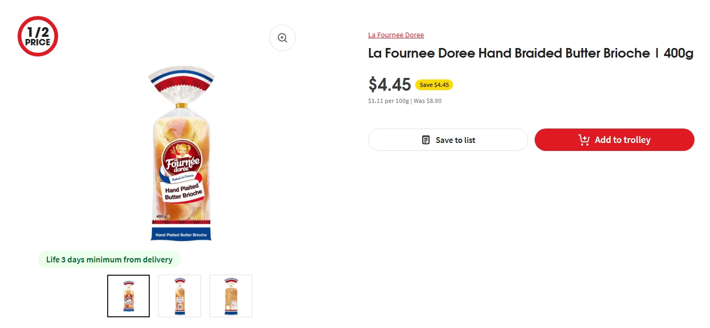The height and width of the screenshot is (328, 710).
Task: Open the La Fournee Doree brand link
Action: click(x=396, y=35)
